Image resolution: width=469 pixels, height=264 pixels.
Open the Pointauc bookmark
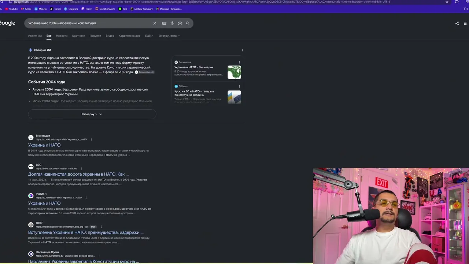(x=169, y=9)
